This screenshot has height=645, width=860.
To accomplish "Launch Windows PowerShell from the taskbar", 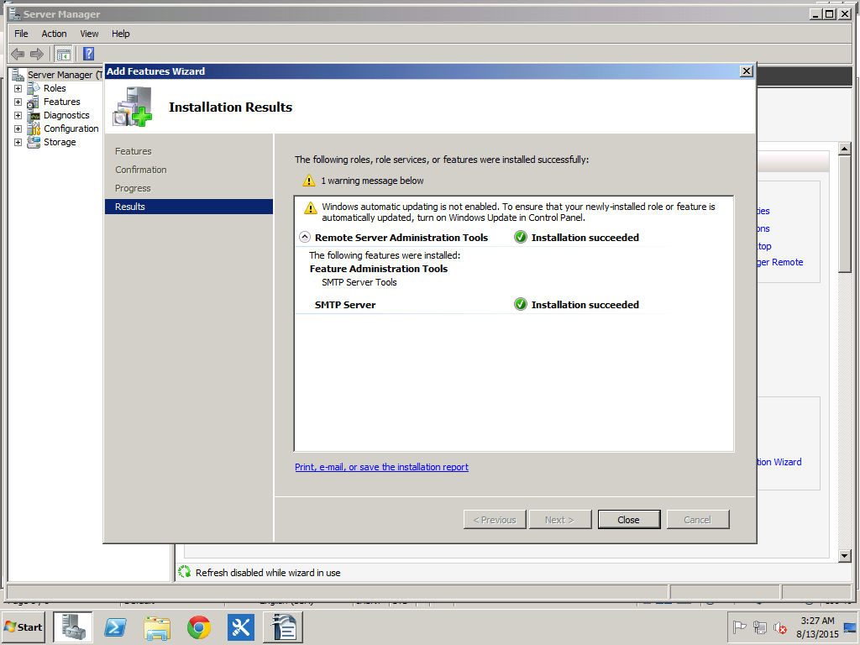I will point(115,627).
